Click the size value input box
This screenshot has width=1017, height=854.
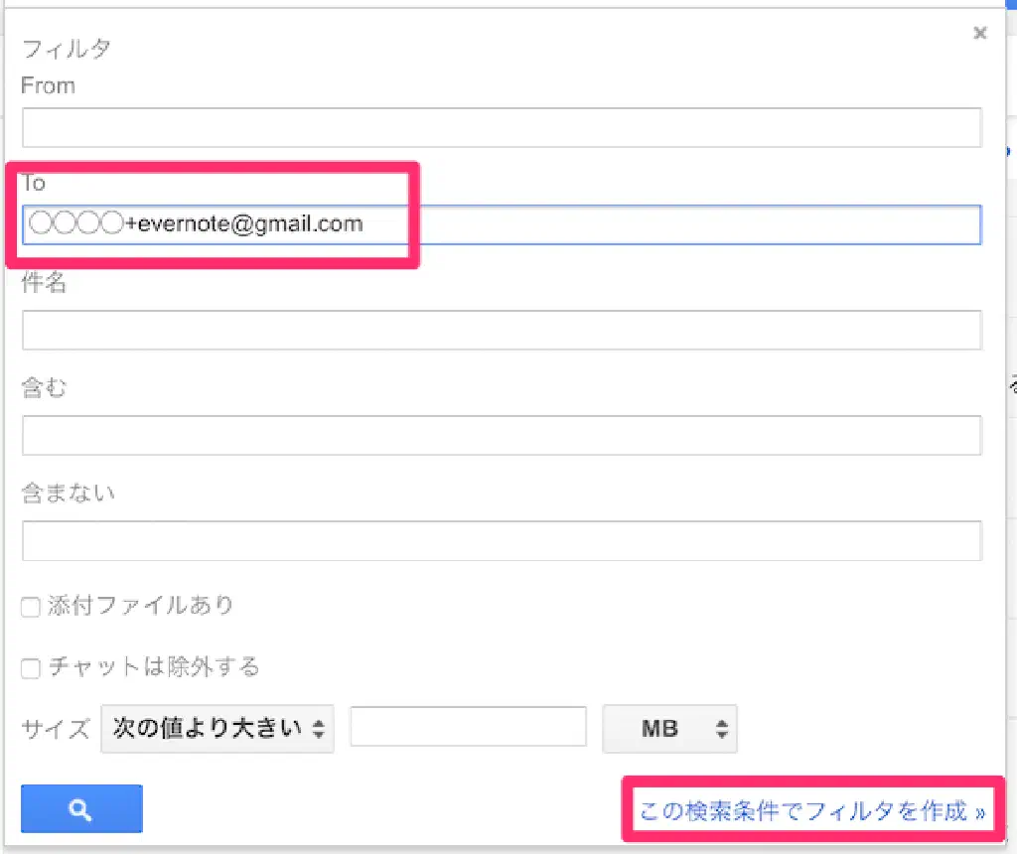tap(468, 727)
